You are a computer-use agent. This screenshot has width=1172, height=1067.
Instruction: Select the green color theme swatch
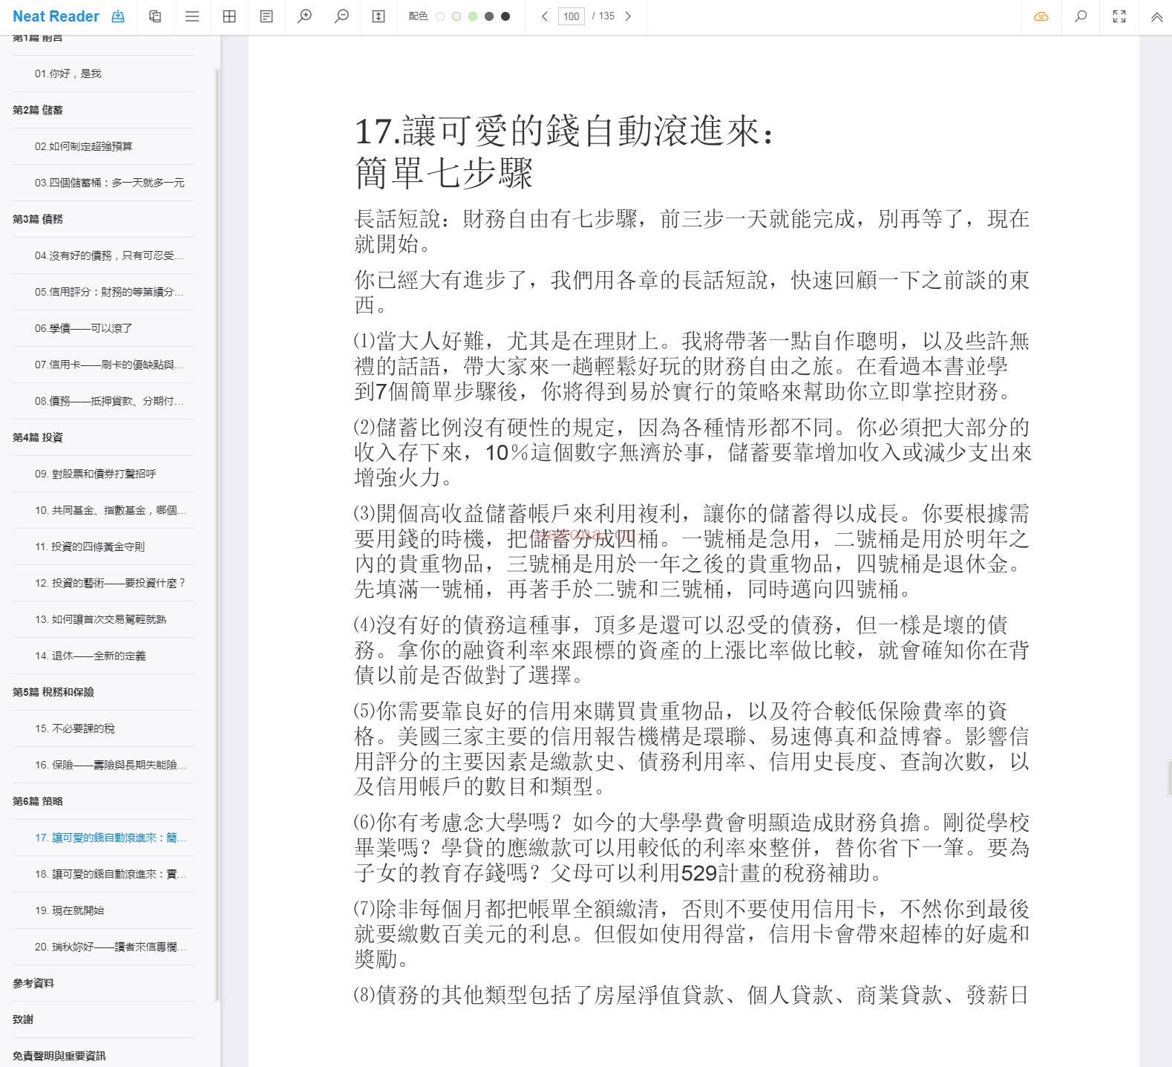473,16
